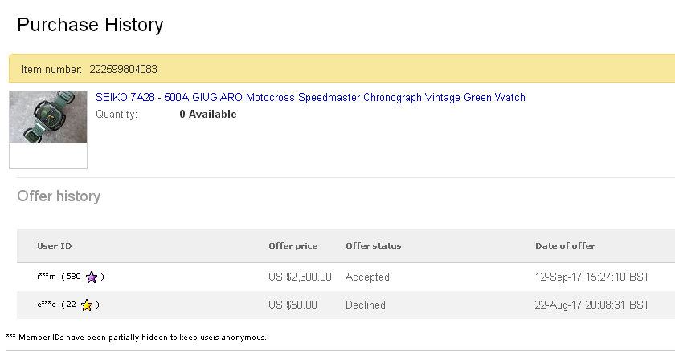Screen dimensions: 675x352
Task: Open the SEIKO 7A28 listing title link
Action: pyautogui.click(x=310, y=98)
